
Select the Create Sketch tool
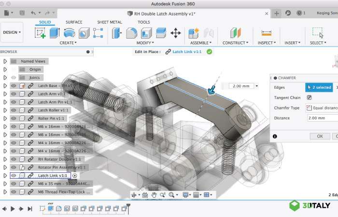(40, 33)
